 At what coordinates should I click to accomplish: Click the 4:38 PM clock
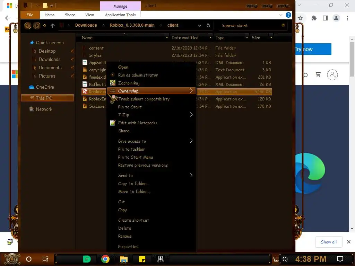point(311,259)
